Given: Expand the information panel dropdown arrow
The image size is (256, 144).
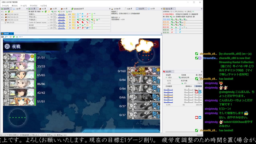Looking at the screenshot, I should tap(162, 9).
